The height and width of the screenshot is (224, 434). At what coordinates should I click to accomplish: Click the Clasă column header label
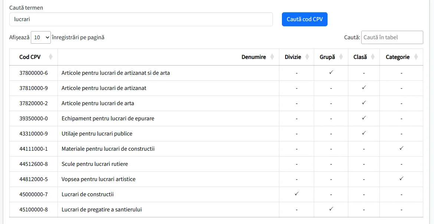click(360, 57)
